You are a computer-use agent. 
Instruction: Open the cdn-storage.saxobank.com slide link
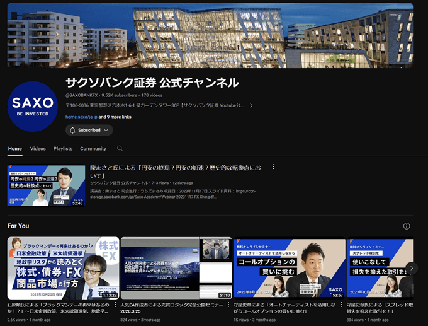pos(173,194)
